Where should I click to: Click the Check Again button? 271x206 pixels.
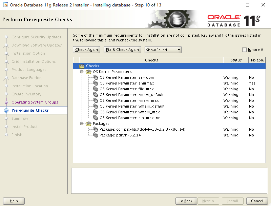pyautogui.click(x=86, y=50)
